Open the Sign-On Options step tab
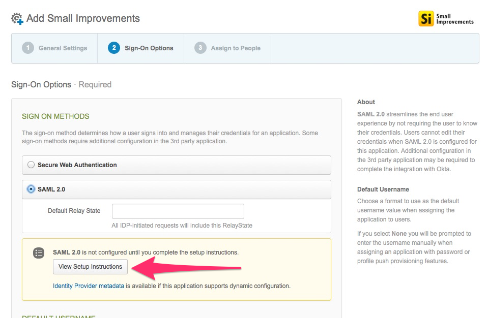The image size is (488, 318). pyautogui.click(x=149, y=48)
